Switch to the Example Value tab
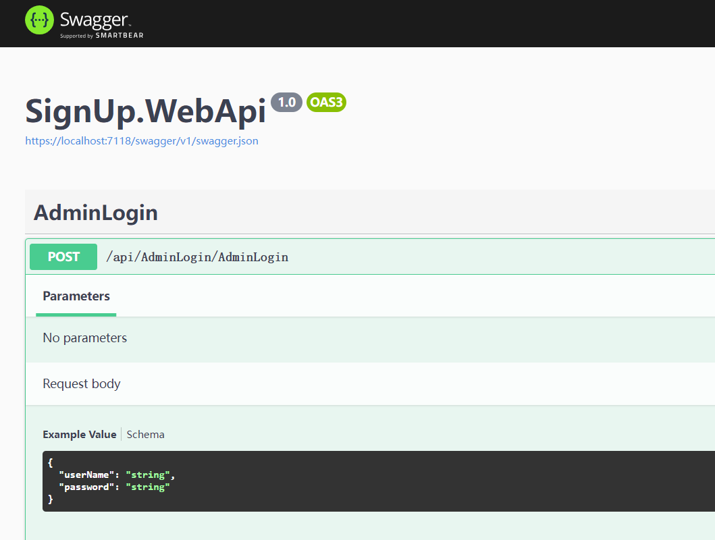 point(79,435)
